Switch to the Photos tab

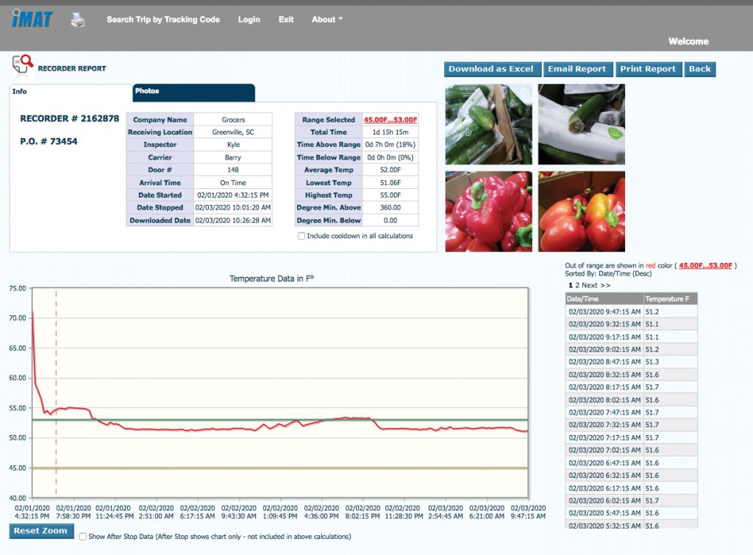[x=193, y=93]
